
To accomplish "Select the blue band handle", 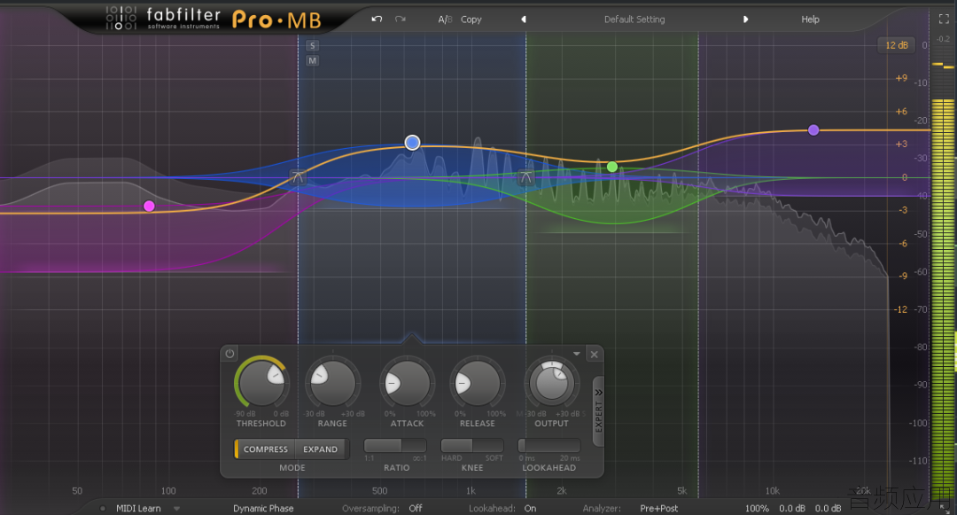I will tap(413, 143).
